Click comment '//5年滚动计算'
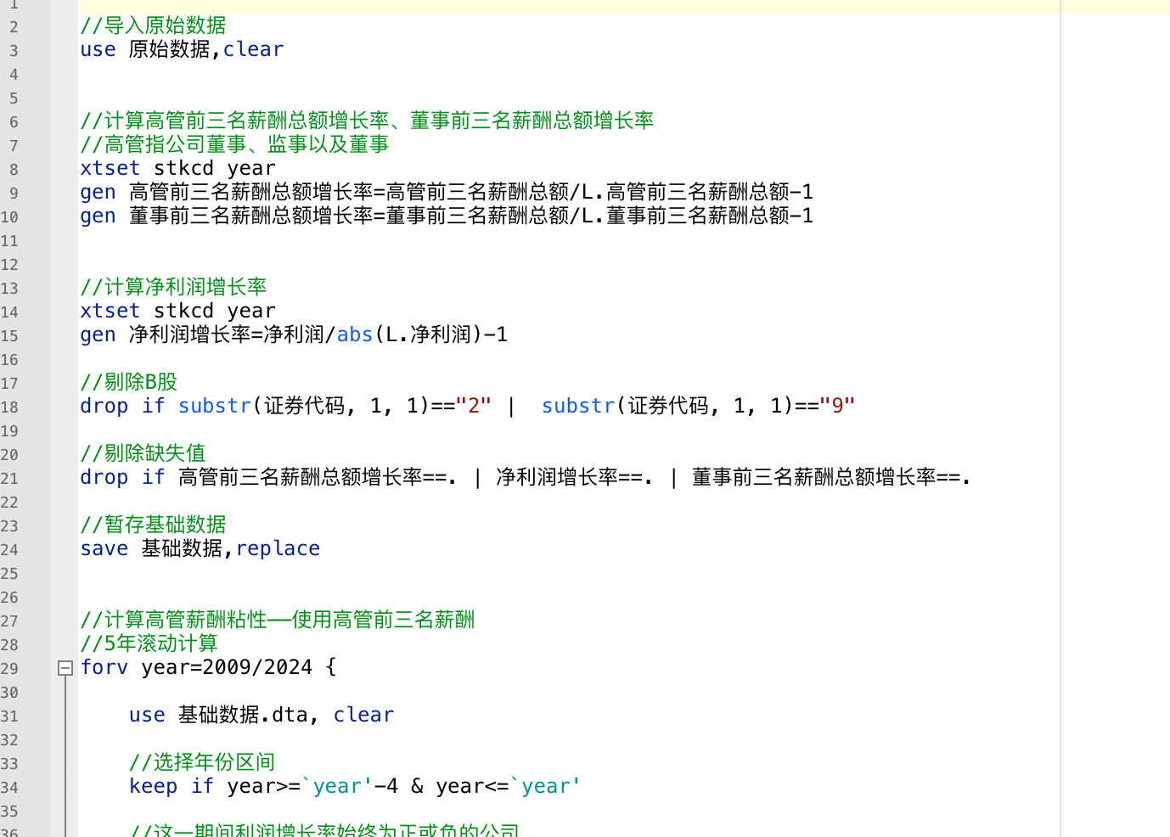The width and height of the screenshot is (1170, 837). click(x=149, y=644)
